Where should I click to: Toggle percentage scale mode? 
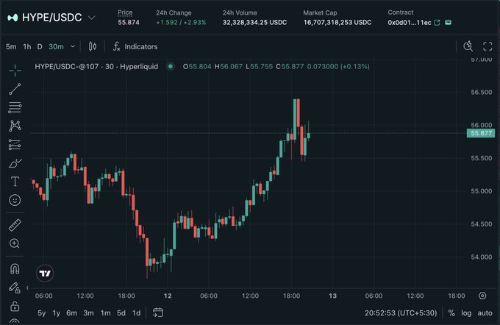pyautogui.click(x=451, y=313)
